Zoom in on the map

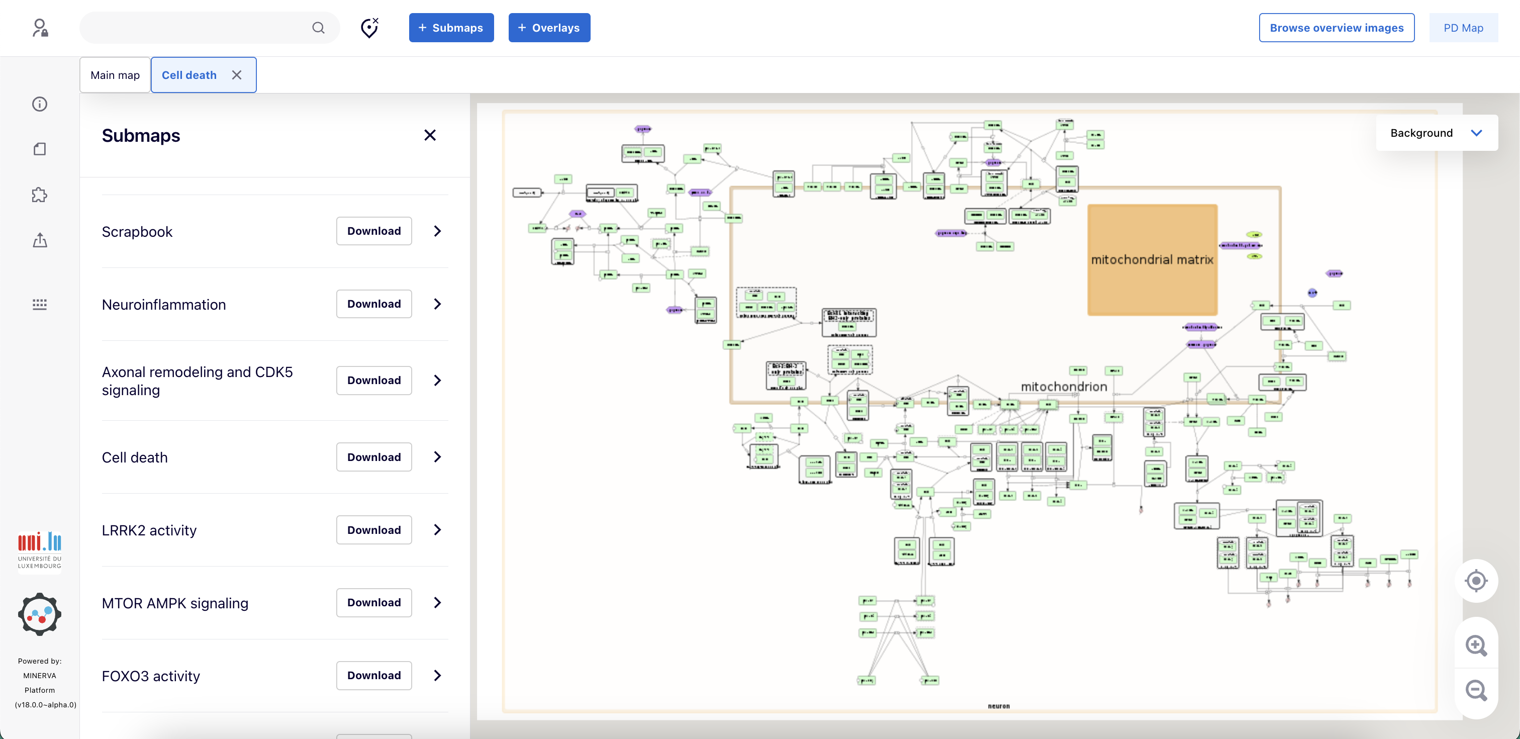(1476, 645)
